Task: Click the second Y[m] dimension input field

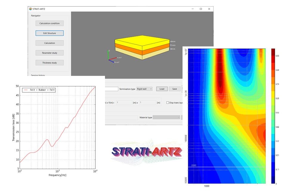Action: 148,103
